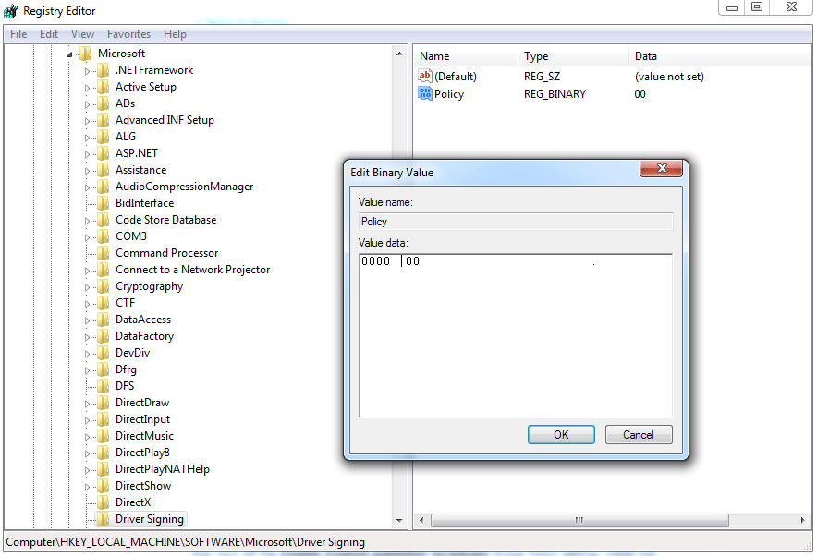Click the (Default) string value icon
The height and width of the screenshot is (556, 817).
pyautogui.click(x=425, y=76)
